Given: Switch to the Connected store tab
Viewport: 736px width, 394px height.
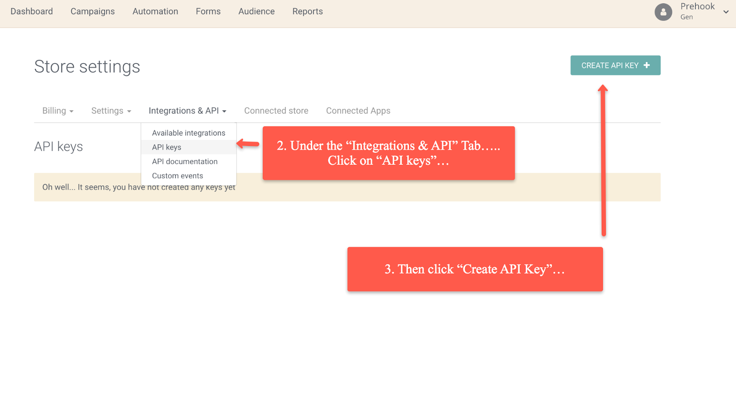Looking at the screenshot, I should (x=276, y=111).
